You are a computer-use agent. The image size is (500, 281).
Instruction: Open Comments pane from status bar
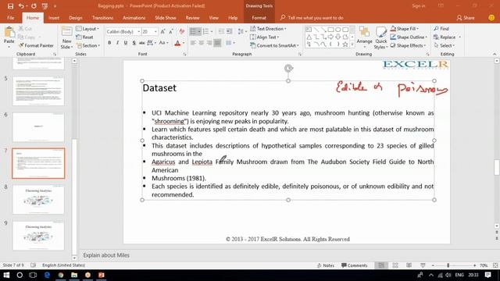(354, 265)
